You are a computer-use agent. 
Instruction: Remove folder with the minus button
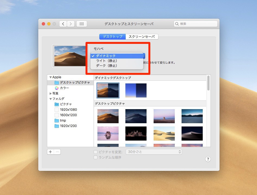(x=57, y=152)
